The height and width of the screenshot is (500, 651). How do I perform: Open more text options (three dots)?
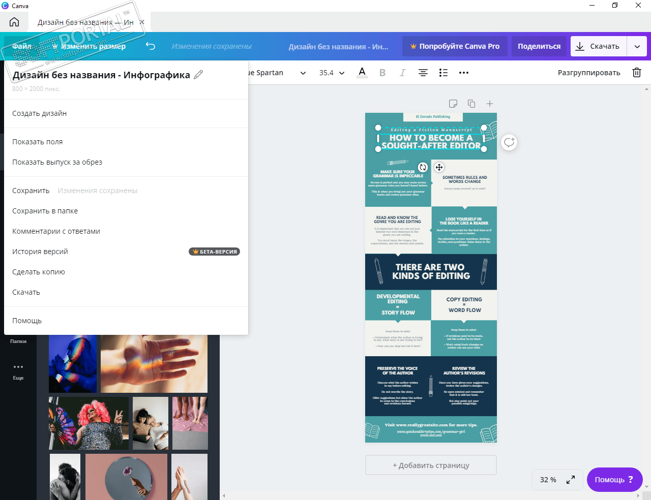coord(464,73)
